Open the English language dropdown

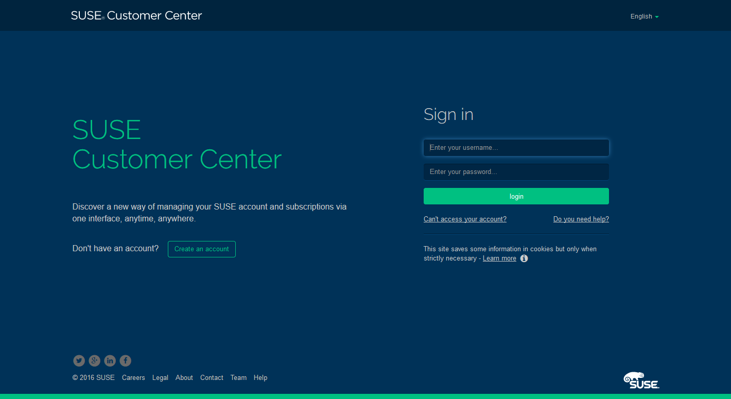pyautogui.click(x=645, y=16)
